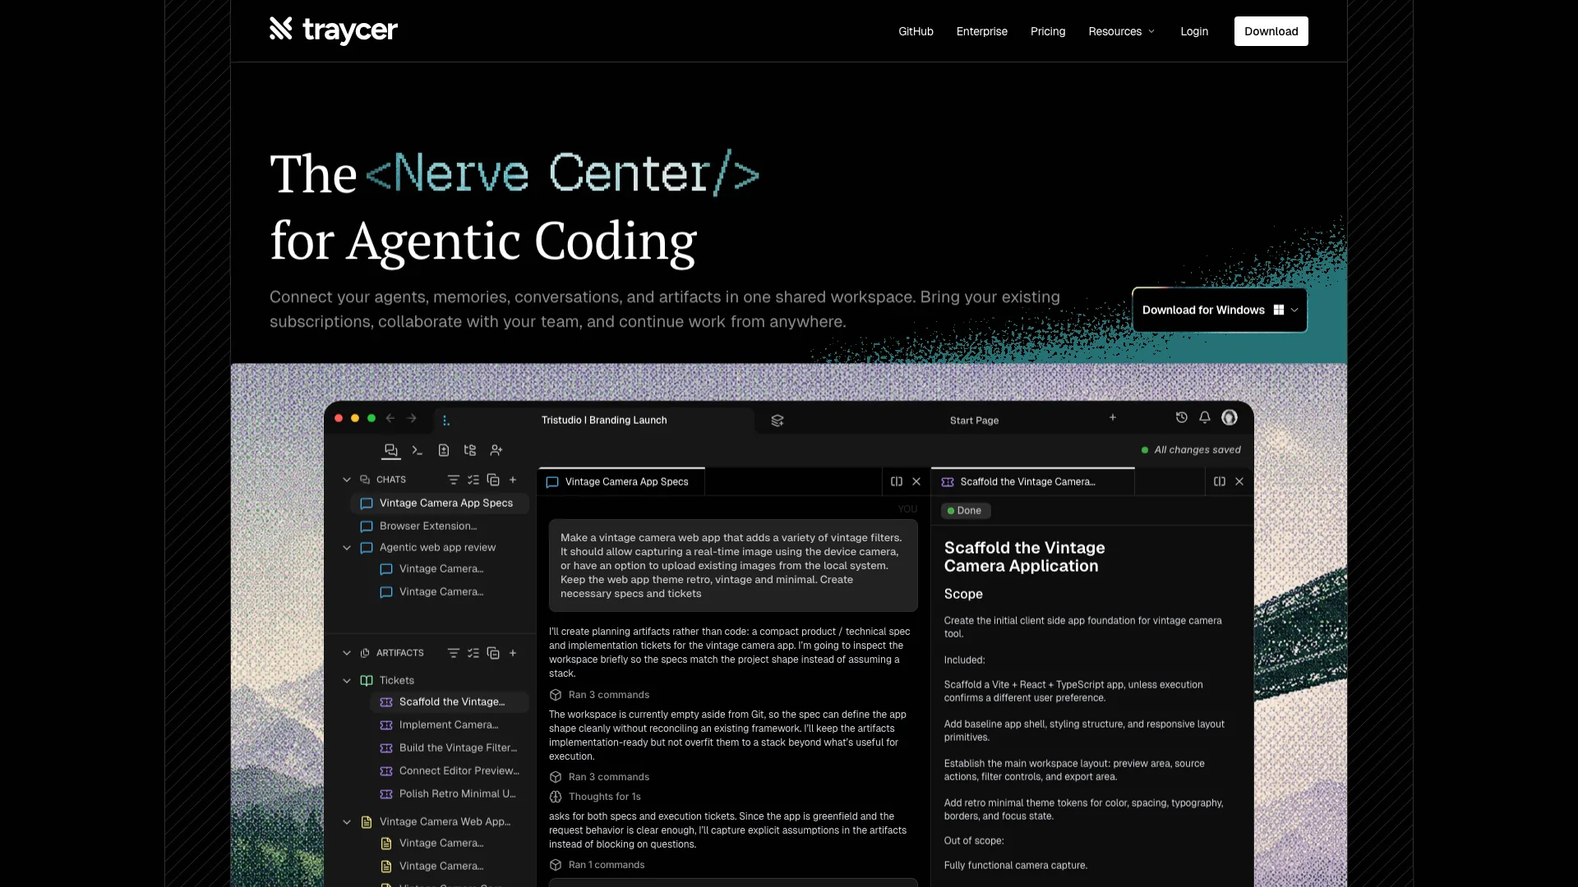Switch to the Start Page tab
This screenshot has width=1578, height=887.
[974, 421]
